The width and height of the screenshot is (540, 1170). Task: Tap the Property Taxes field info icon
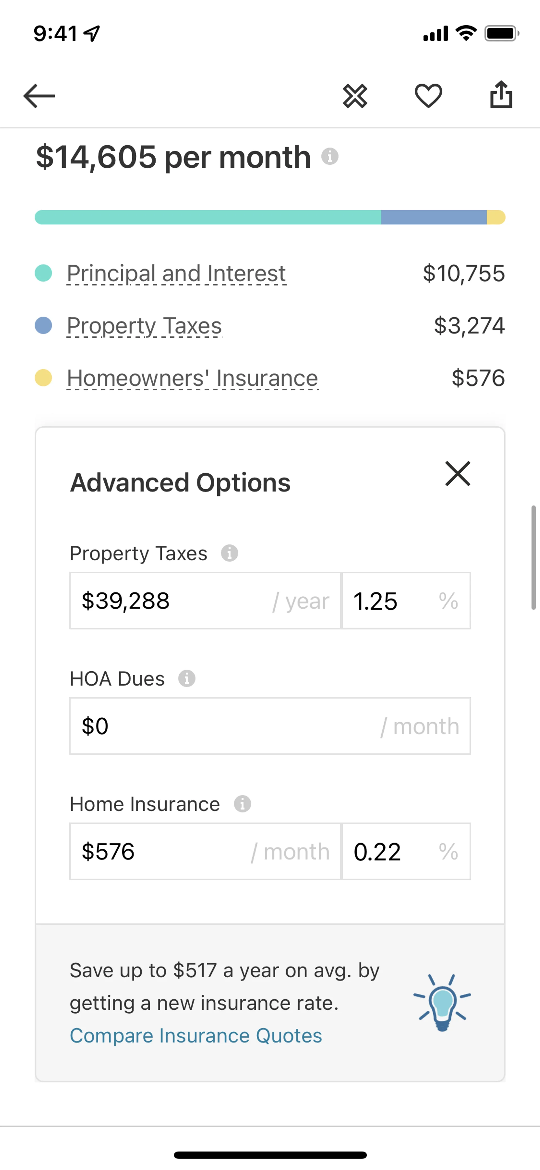pos(229,553)
